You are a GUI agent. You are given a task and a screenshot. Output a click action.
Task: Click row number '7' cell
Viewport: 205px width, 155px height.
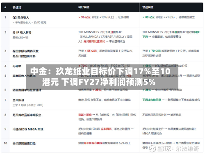[x=5, y=100]
